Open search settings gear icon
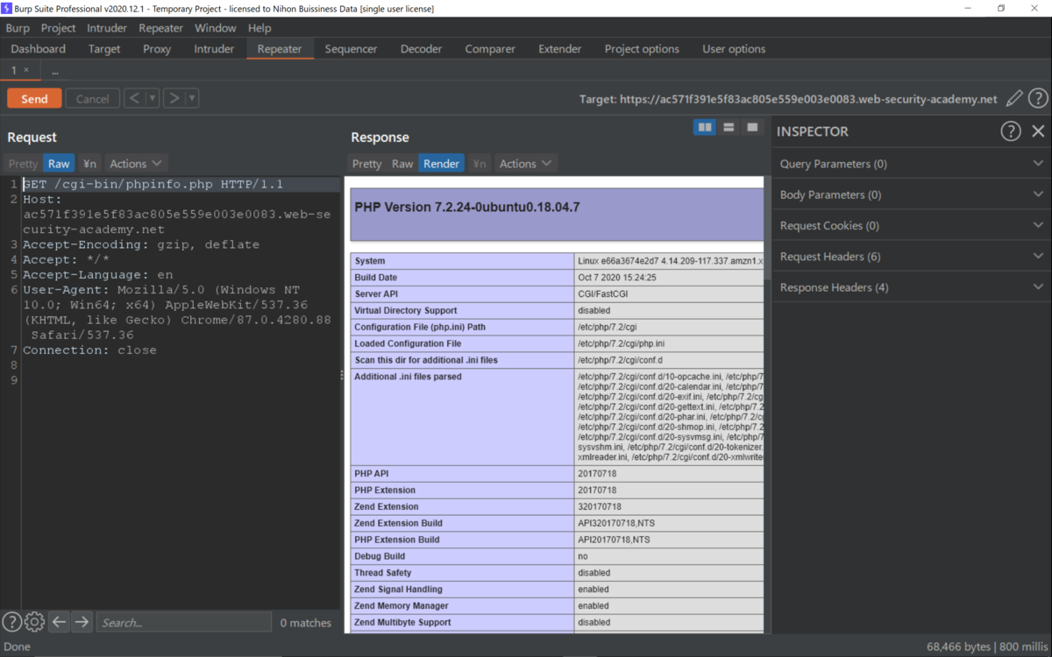 34,622
